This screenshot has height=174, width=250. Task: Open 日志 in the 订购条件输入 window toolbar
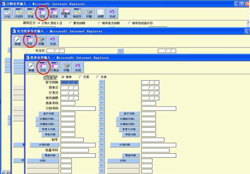pyautogui.click(x=42, y=13)
